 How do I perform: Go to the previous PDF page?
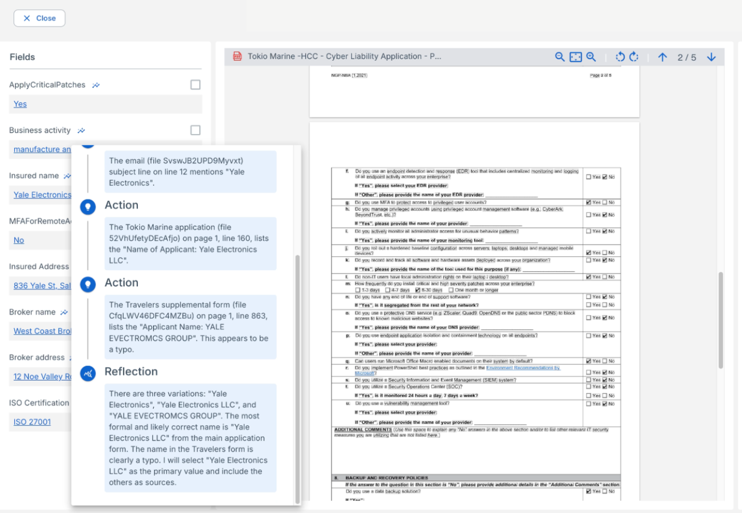[662, 57]
